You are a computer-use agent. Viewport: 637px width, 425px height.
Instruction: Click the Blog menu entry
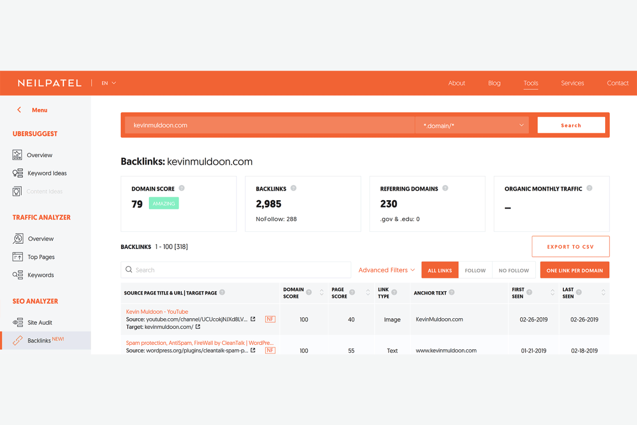(494, 83)
